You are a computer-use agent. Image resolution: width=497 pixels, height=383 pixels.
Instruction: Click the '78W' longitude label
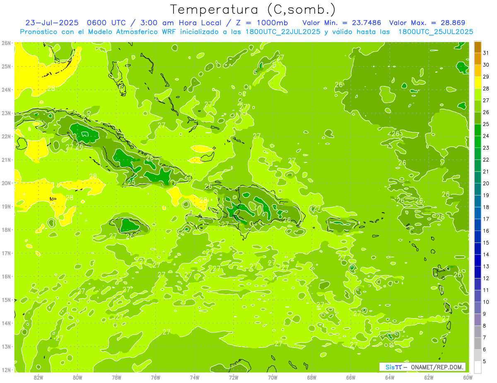[116, 377]
